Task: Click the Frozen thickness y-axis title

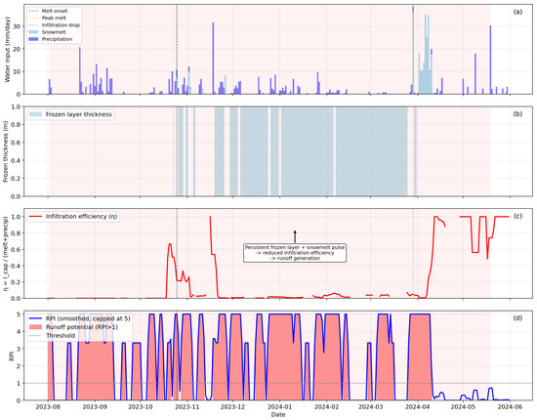Action: point(6,151)
